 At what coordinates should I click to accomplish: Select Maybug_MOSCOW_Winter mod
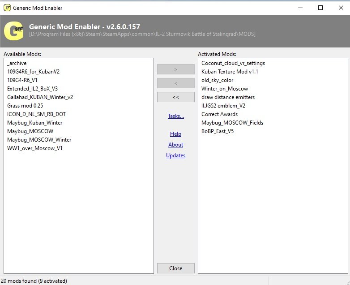pyautogui.click(x=39, y=140)
